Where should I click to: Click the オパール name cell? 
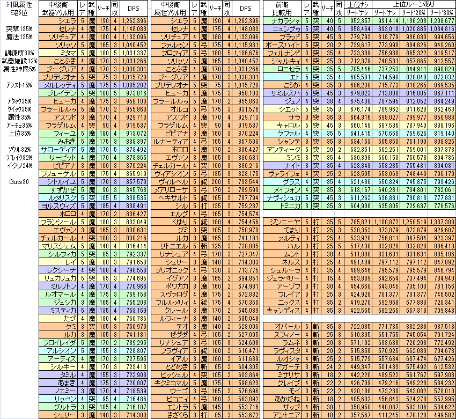[x=282, y=327]
